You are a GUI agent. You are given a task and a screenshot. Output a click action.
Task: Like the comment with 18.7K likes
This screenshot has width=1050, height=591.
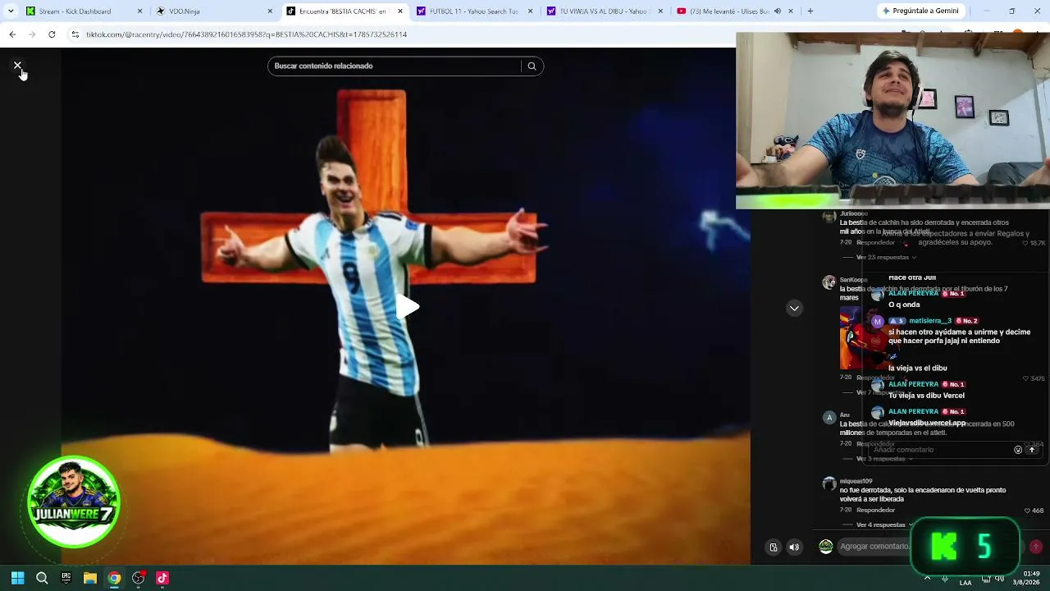(1025, 243)
